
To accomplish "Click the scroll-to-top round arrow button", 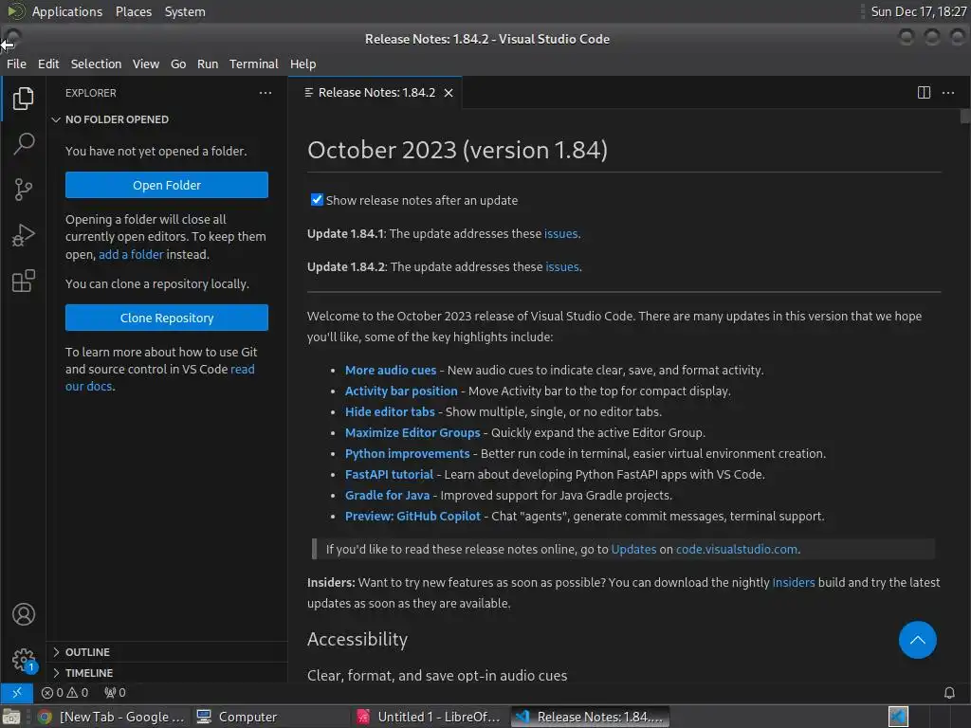I will point(917,640).
